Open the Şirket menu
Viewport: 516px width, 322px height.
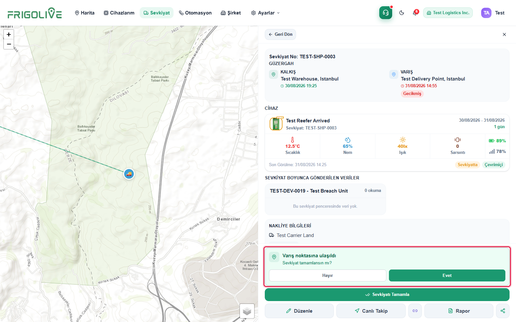(231, 13)
